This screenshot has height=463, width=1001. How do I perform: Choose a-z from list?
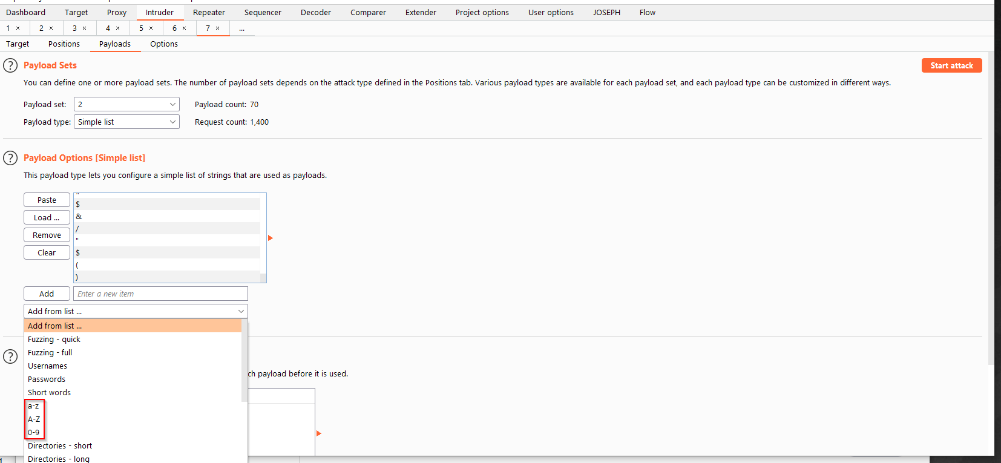click(133, 406)
